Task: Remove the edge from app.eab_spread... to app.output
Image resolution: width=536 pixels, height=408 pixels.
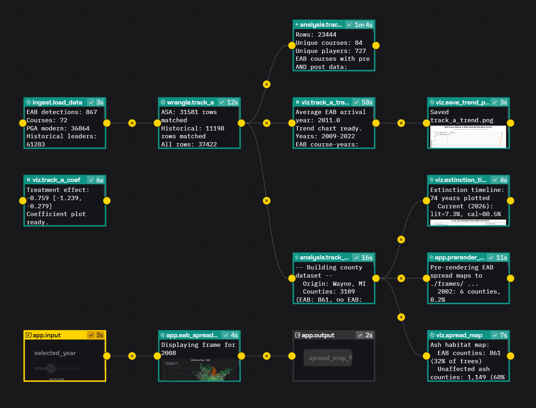Action: tap(267, 356)
